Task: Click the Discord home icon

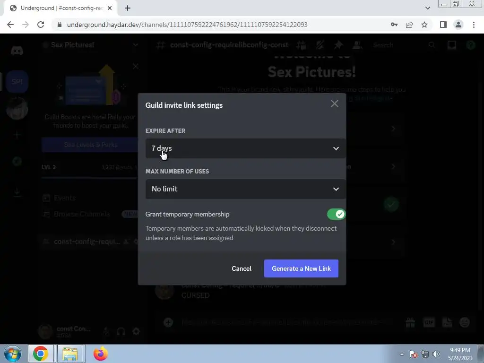Action: 17,51
